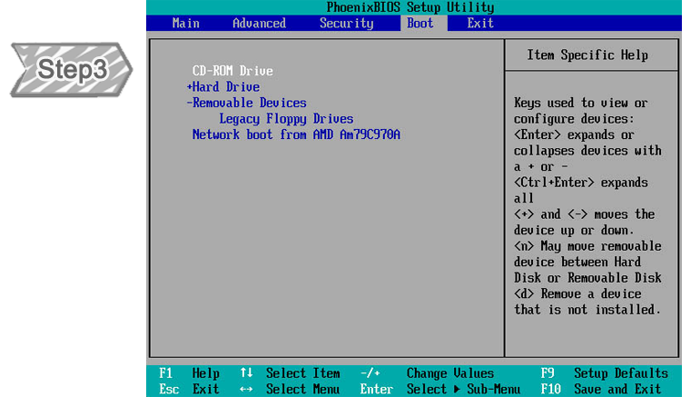
Task: Collapse the -Removable Devices group
Action: (x=247, y=103)
